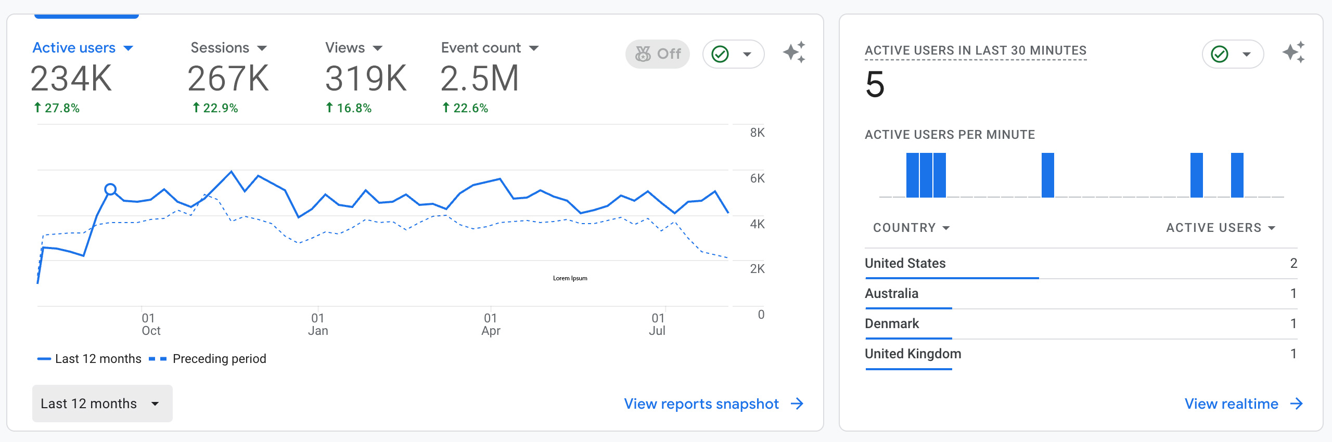Click the arrow beside View realtime
Viewport: 1332px width, 442px height.
click(1297, 404)
